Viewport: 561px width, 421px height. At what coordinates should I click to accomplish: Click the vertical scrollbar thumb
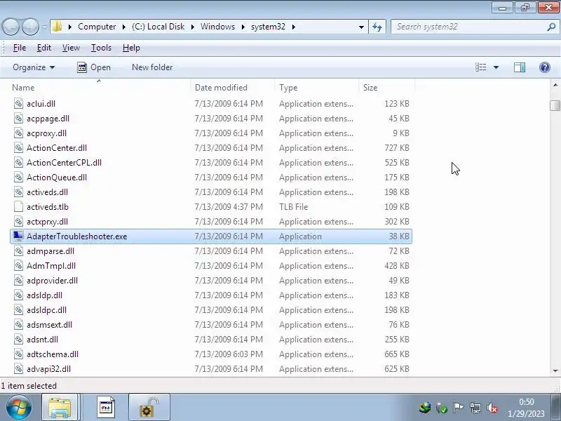[x=555, y=106]
